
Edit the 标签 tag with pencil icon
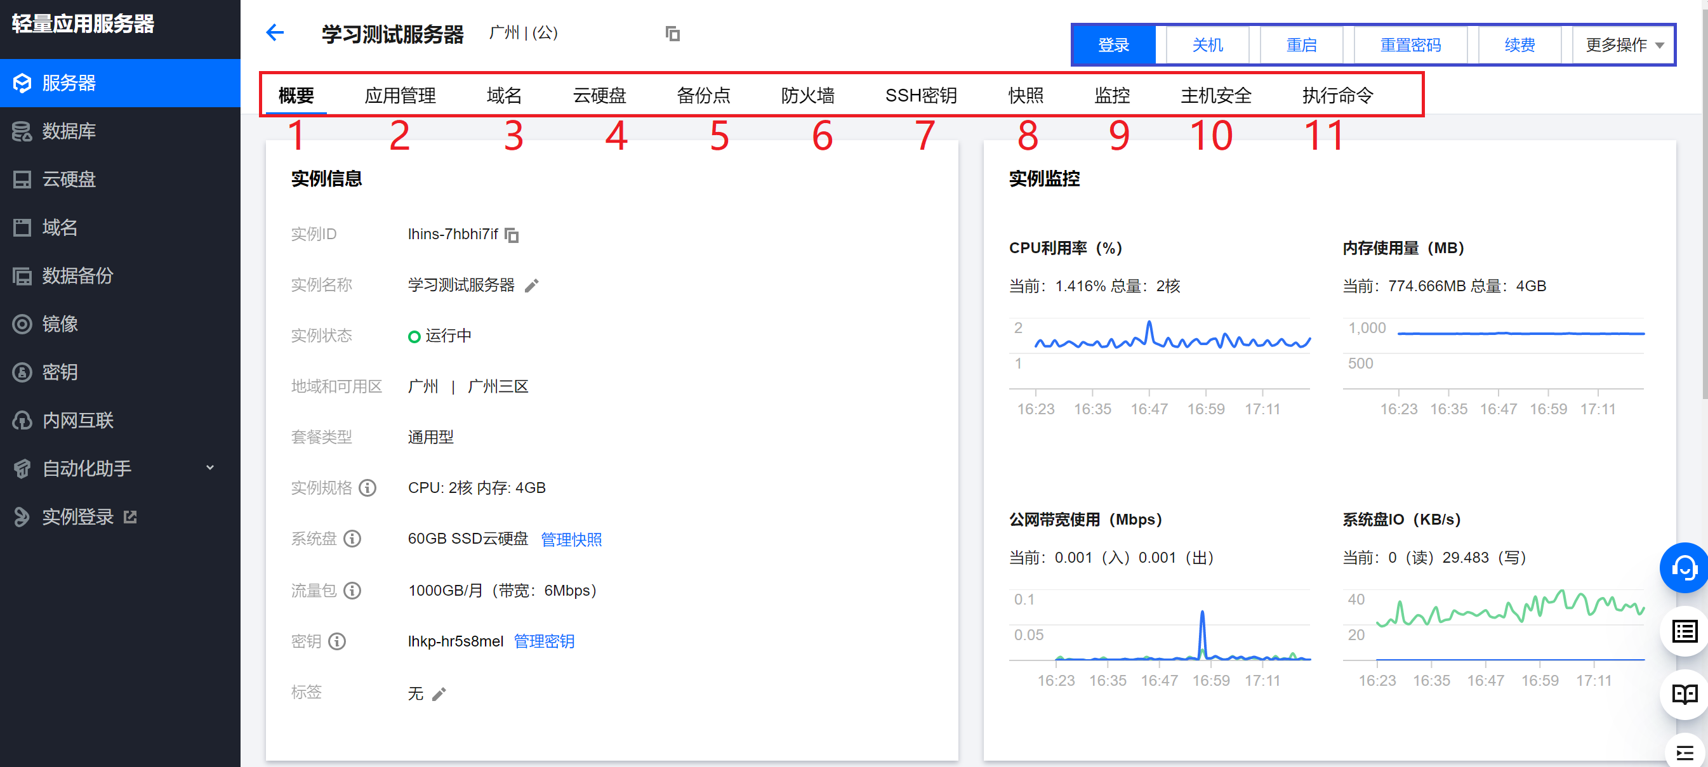tap(439, 694)
